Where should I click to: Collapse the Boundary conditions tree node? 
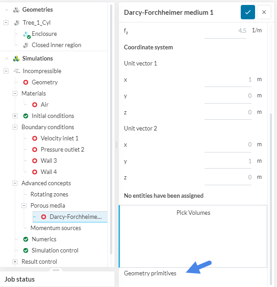pos(15,127)
